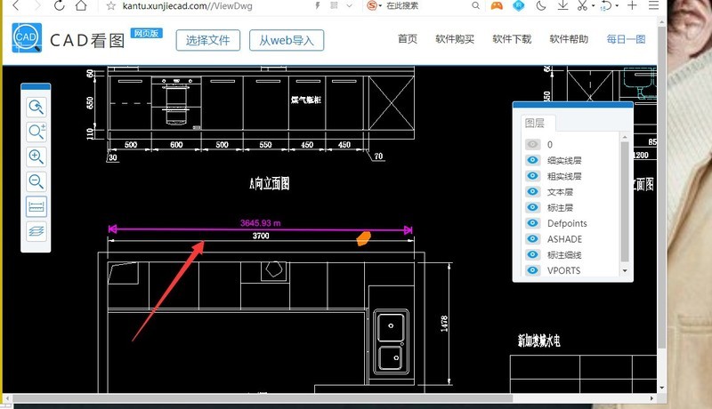The width and height of the screenshot is (712, 409).
Task: Open the 图层 tab
Action: pos(536,123)
